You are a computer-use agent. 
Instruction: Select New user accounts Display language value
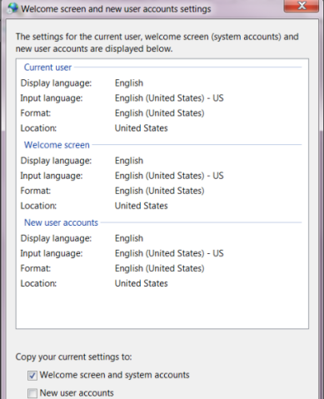129,238
